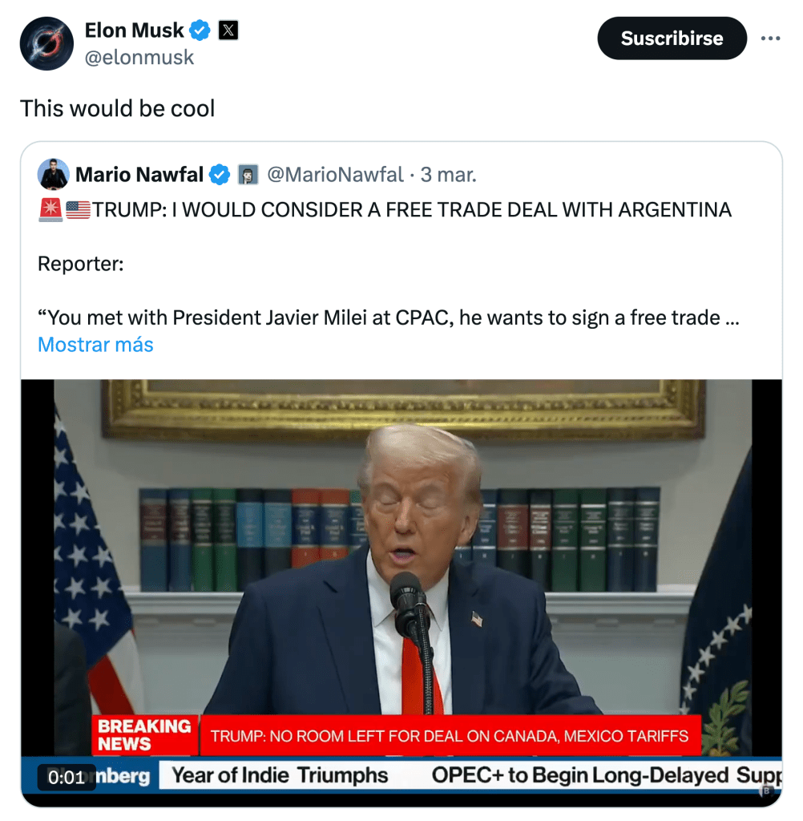
Task: Click the X affiliation badge beside Elon Musk
Action: 228,30
